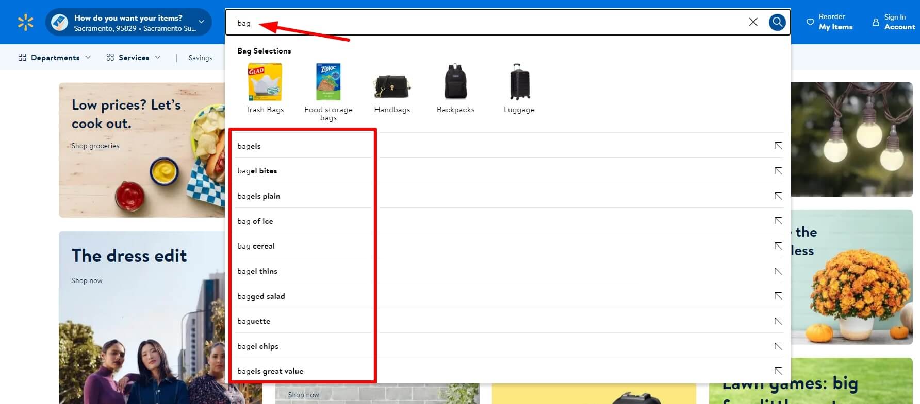Choose the bagels great value suggestion

pyautogui.click(x=270, y=371)
